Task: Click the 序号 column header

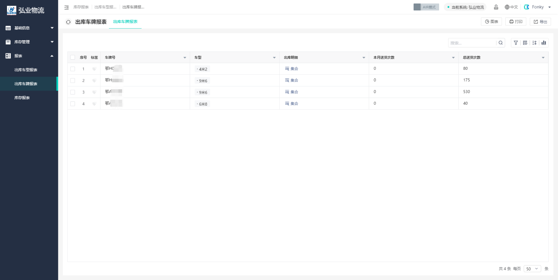Action: click(x=83, y=58)
